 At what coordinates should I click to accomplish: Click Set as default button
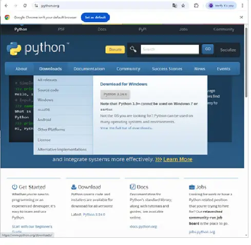click(x=95, y=17)
